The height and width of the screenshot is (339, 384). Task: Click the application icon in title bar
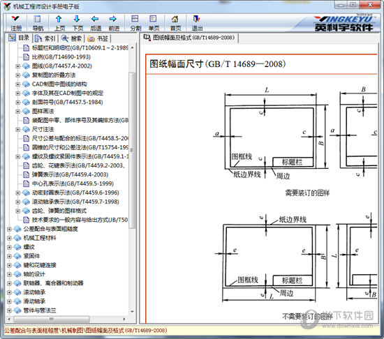point(8,6)
